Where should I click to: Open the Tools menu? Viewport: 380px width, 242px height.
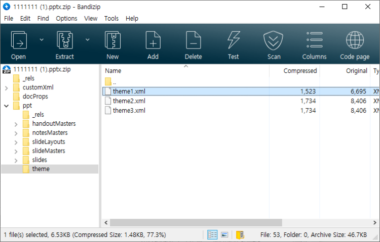click(111, 19)
